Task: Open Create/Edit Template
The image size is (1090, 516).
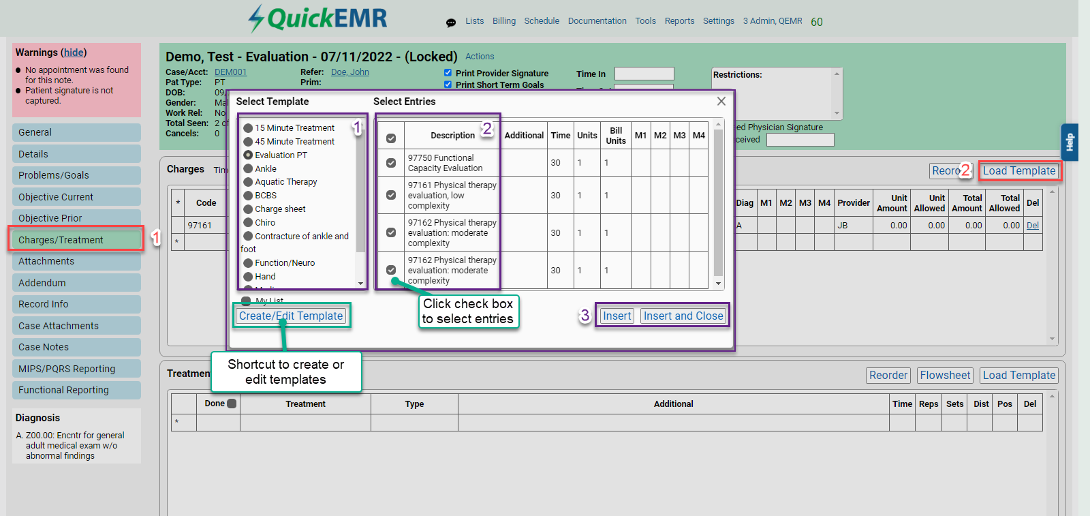Action: coord(291,316)
